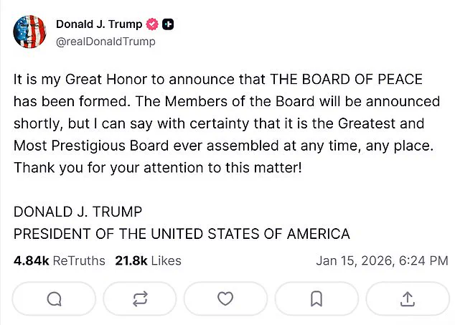The width and height of the screenshot is (455, 325).
Task: Click the DONALD J. TRUMP signature line
Action: pyautogui.click(x=78, y=212)
